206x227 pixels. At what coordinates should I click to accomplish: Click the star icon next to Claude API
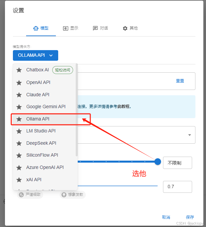19,95
